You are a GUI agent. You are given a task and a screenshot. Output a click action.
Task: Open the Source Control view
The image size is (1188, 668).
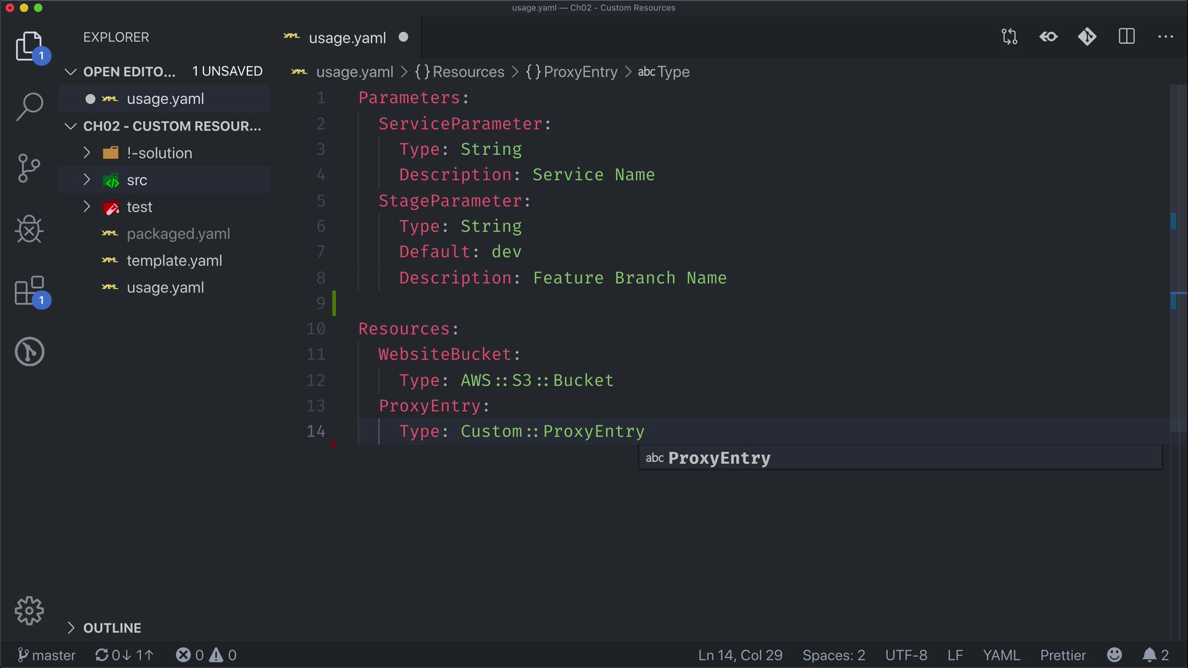(29, 168)
